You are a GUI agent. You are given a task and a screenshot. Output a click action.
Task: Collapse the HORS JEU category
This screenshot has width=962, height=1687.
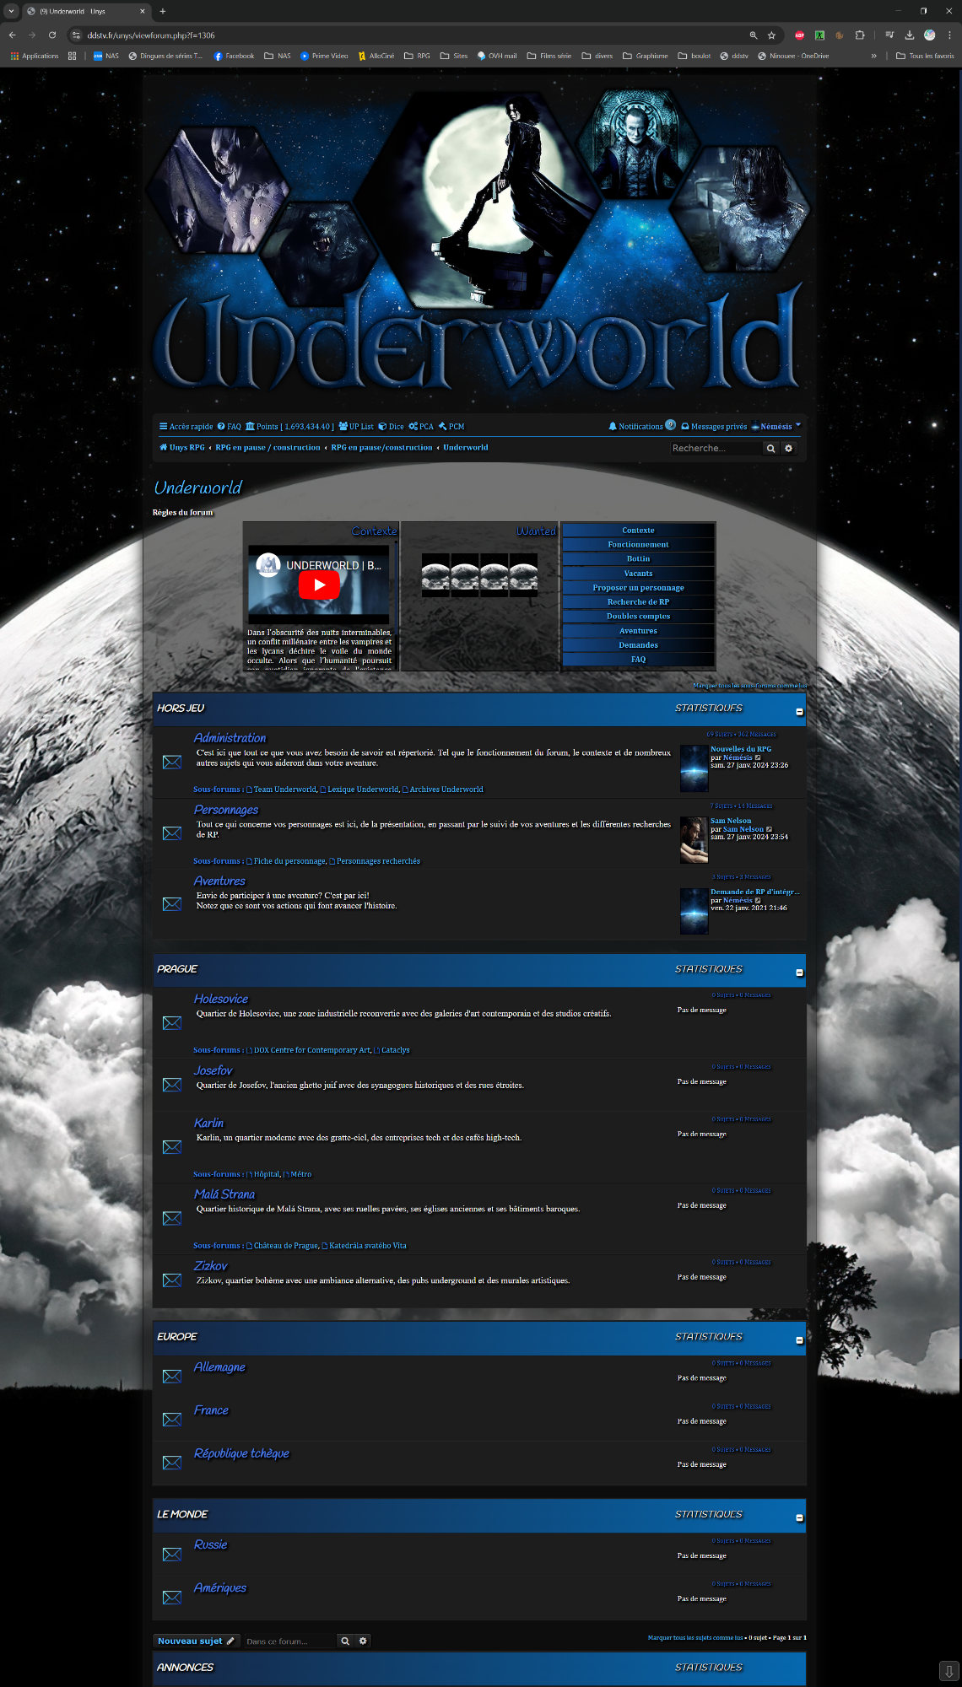pyautogui.click(x=799, y=712)
